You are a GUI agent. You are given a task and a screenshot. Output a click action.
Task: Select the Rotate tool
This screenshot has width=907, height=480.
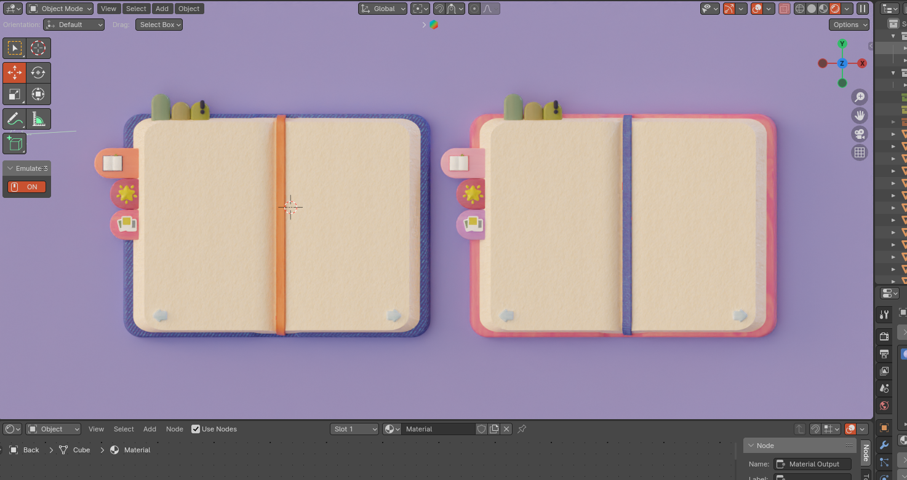click(38, 73)
